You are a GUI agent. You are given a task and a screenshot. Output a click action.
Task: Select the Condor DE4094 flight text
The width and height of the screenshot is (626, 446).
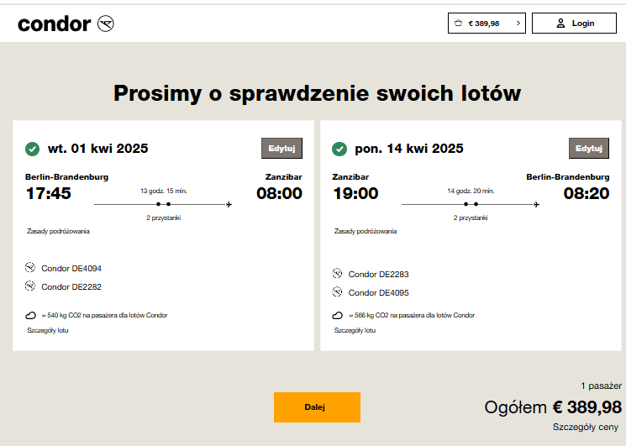[71, 269]
